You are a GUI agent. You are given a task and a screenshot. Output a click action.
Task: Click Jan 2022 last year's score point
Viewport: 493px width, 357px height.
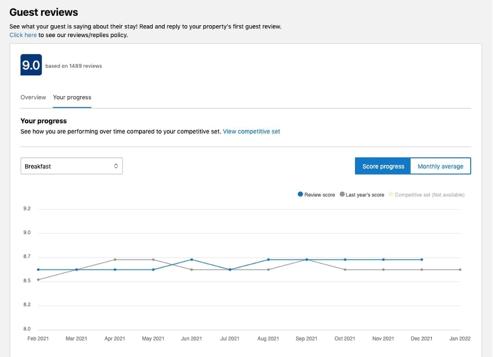(x=460, y=270)
